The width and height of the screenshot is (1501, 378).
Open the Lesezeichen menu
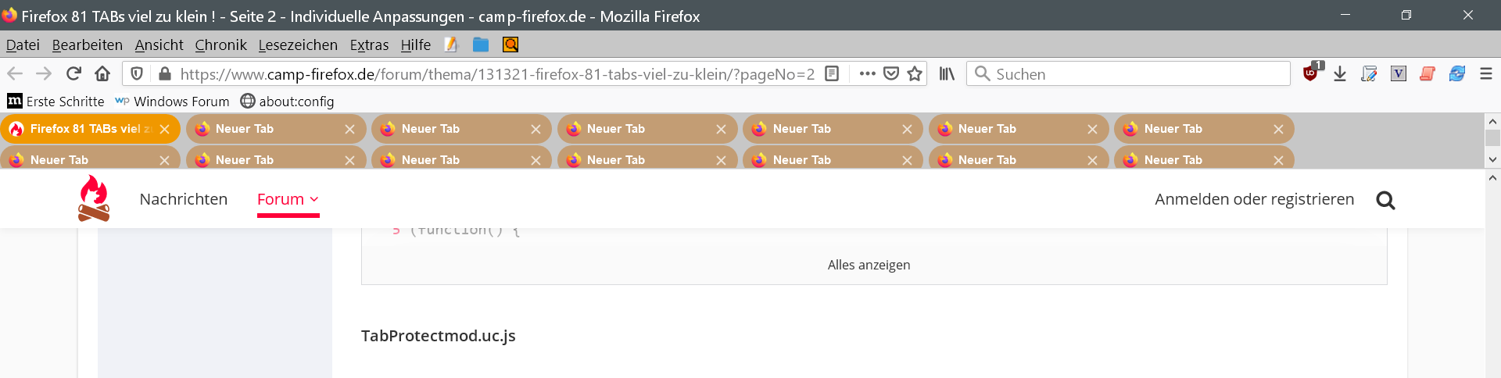tap(298, 45)
